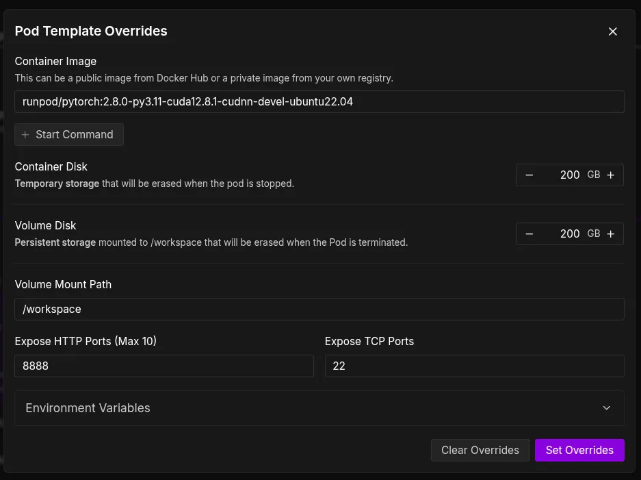Decrease Volume Disk size with minus icon
This screenshot has height=480, width=641.
[x=529, y=234]
